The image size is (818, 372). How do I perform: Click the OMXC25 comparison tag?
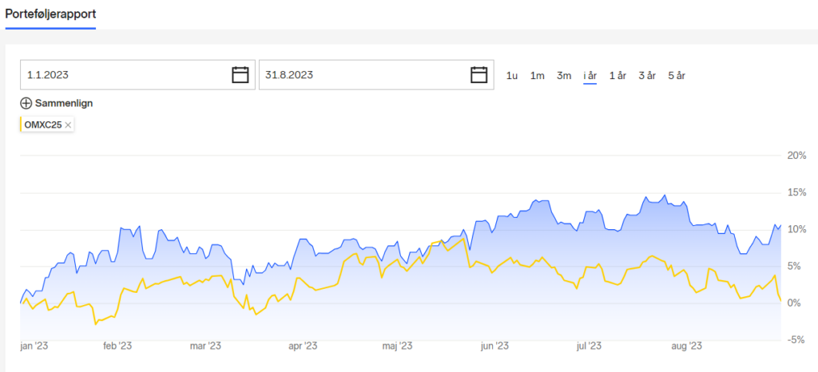pos(46,125)
